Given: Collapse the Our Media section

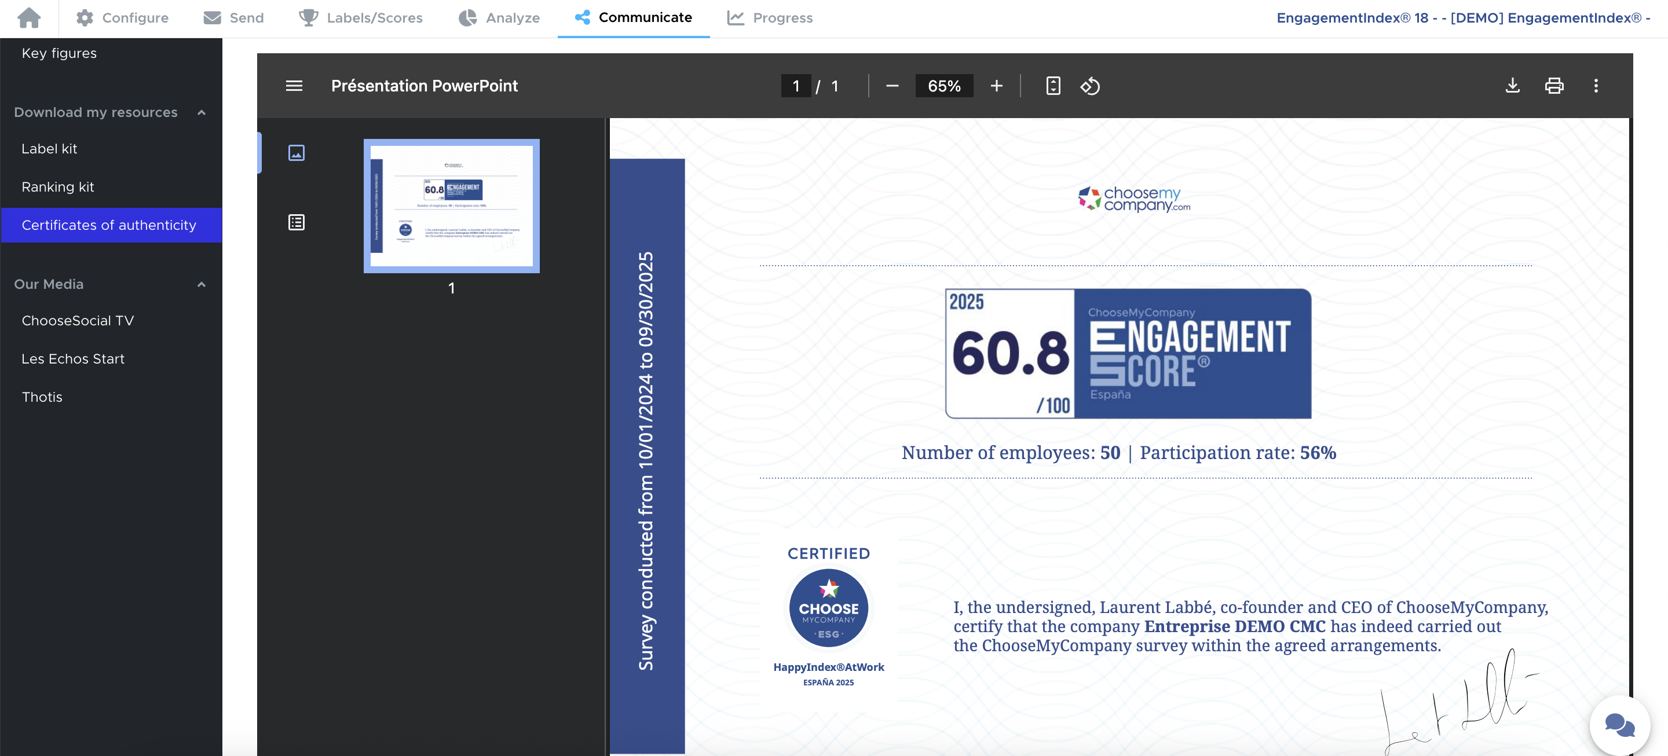Looking at the screenshot, I should click(x=202, y=284).
